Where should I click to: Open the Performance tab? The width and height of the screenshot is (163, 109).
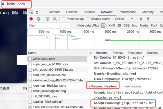(127, 12)
